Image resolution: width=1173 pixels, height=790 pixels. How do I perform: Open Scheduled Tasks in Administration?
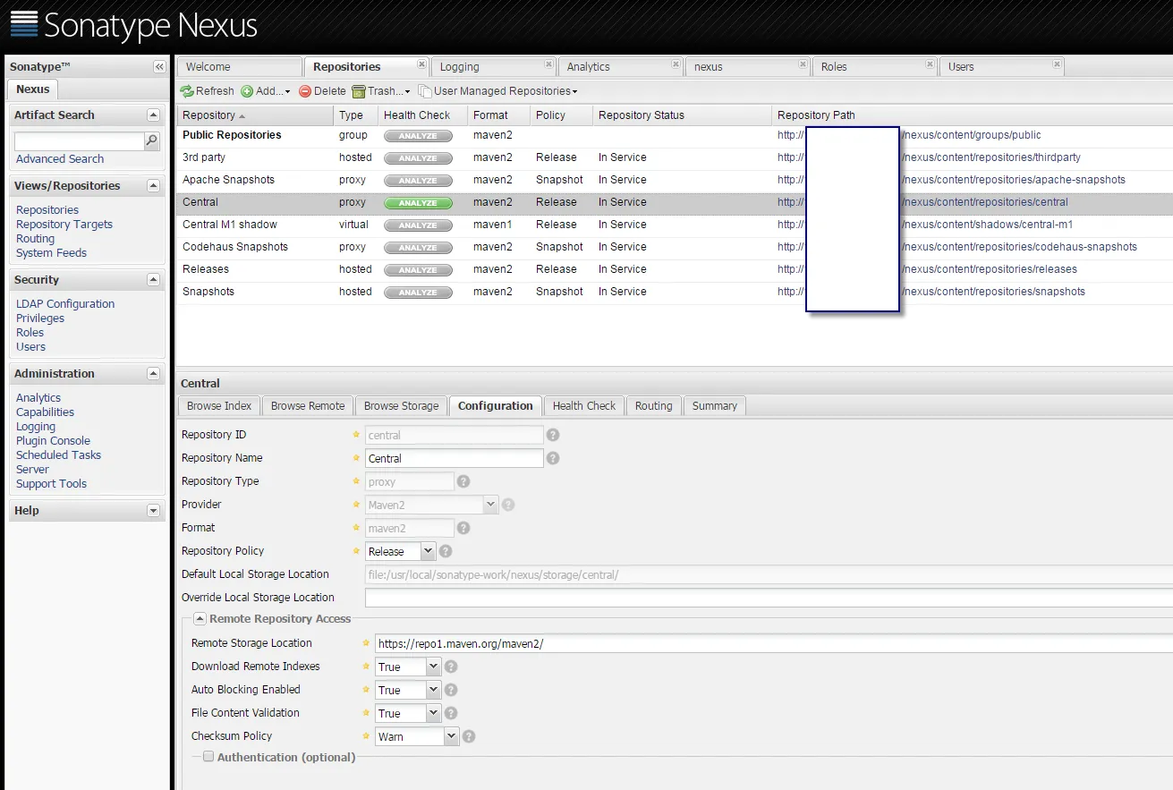(x=58, y=455)
